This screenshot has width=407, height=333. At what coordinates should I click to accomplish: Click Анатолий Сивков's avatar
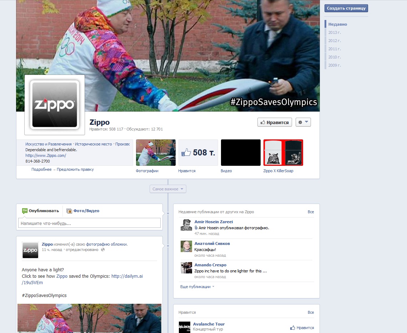(186, 246)
